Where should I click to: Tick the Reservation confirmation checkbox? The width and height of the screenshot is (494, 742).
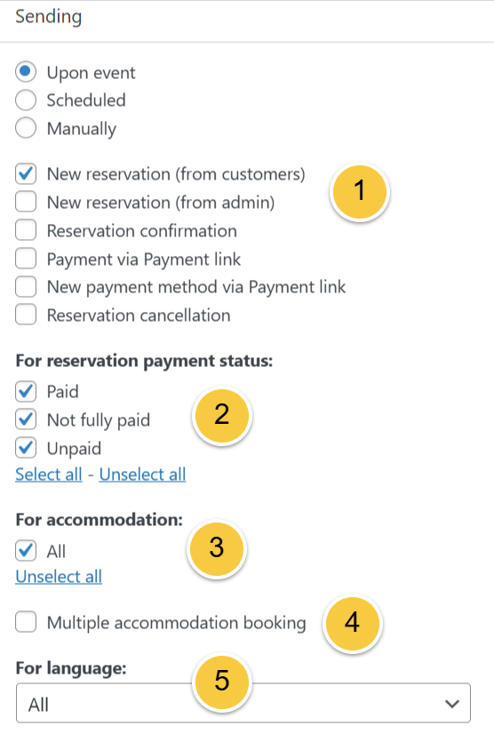point(26,230)
